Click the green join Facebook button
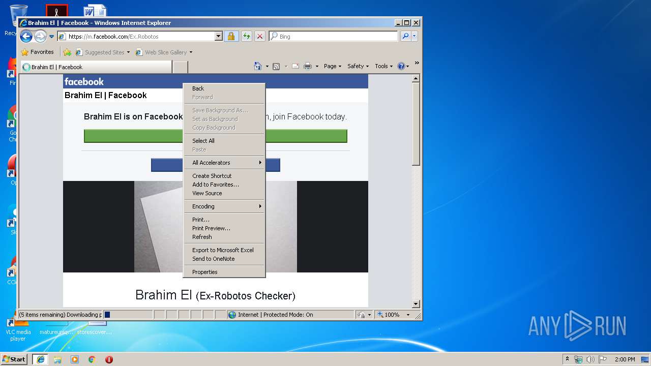 [x=215, y=136]
